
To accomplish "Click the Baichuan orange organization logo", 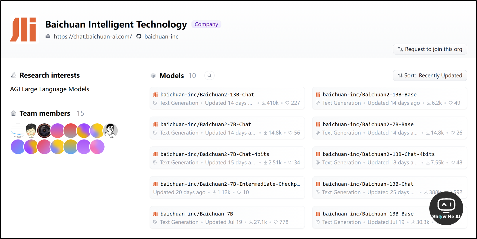I will pos(23,29).
